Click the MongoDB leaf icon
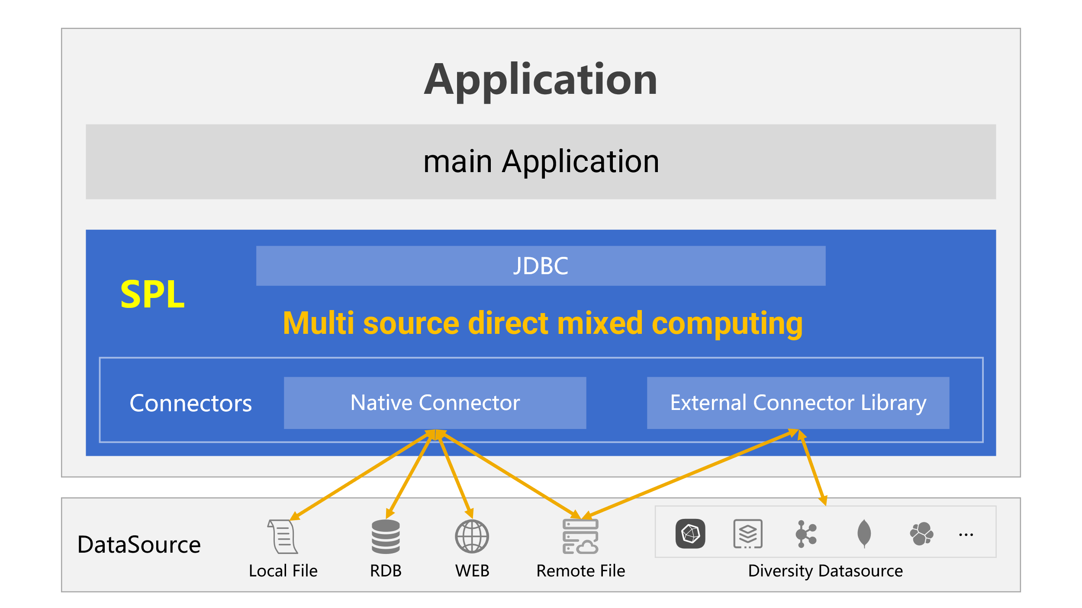1082x608 pixels. pos(864,534)
